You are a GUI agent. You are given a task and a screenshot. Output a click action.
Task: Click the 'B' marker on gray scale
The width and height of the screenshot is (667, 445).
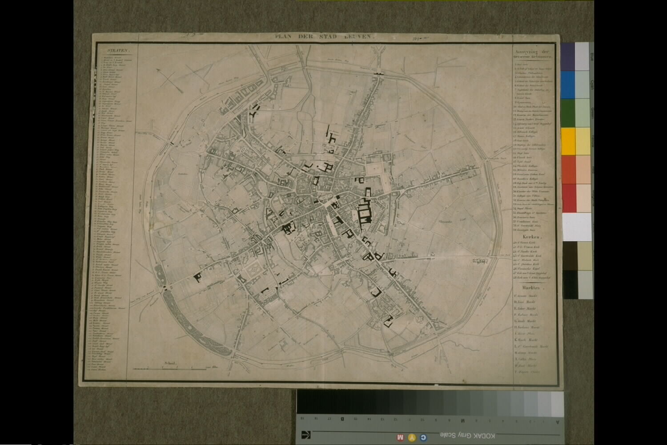coord(342,419)
